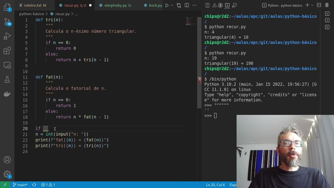Switch to the Output panel icon
Screen dimensions: 334x188
[x=207, y=5]
